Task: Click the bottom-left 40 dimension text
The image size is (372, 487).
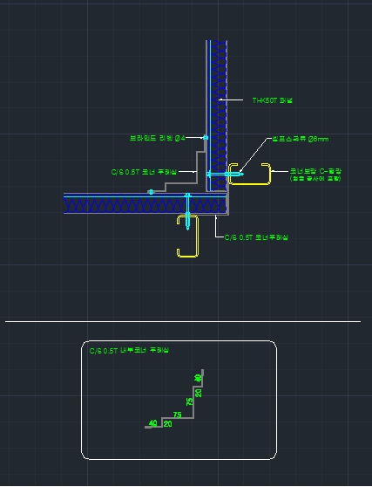Action: coord(153,423)
